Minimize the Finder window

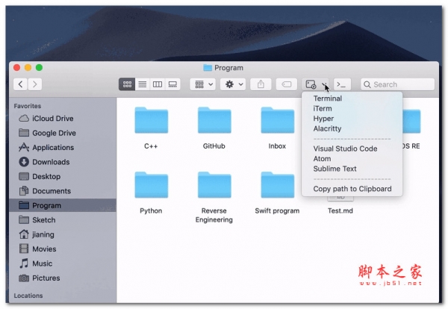pyautogui.click(x=28, y=68)
